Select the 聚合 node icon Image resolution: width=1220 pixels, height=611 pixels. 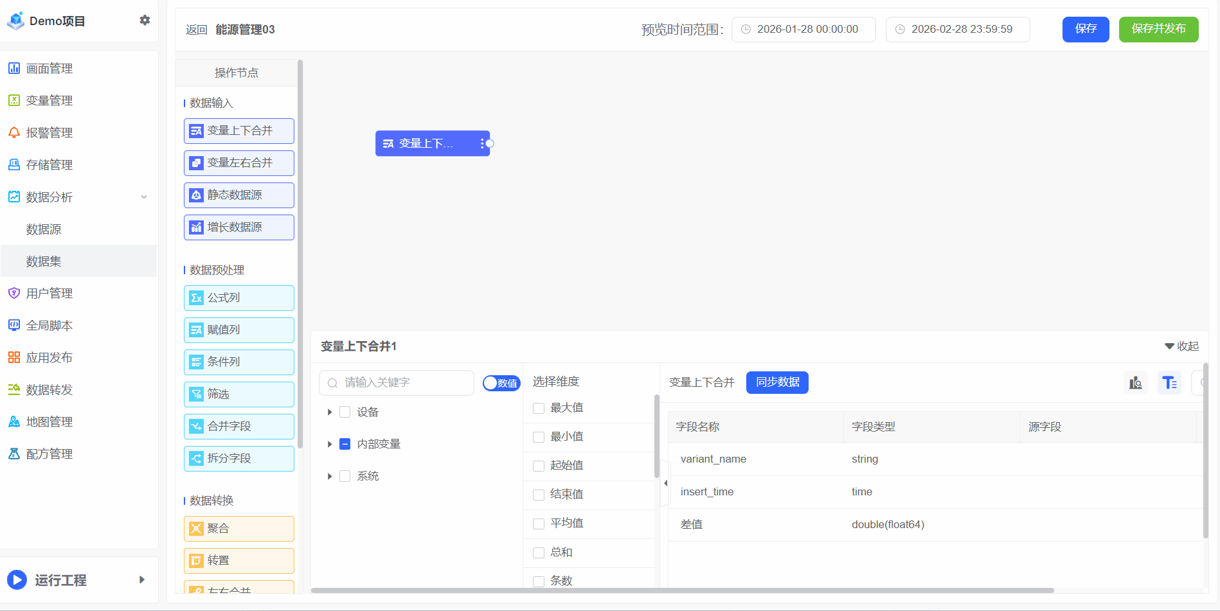click(x=197, y=529)
